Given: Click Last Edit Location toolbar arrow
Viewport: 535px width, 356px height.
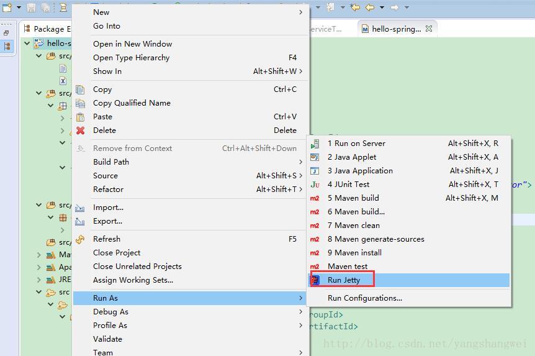Looking at the screenshot, I should tap(355, 7).
